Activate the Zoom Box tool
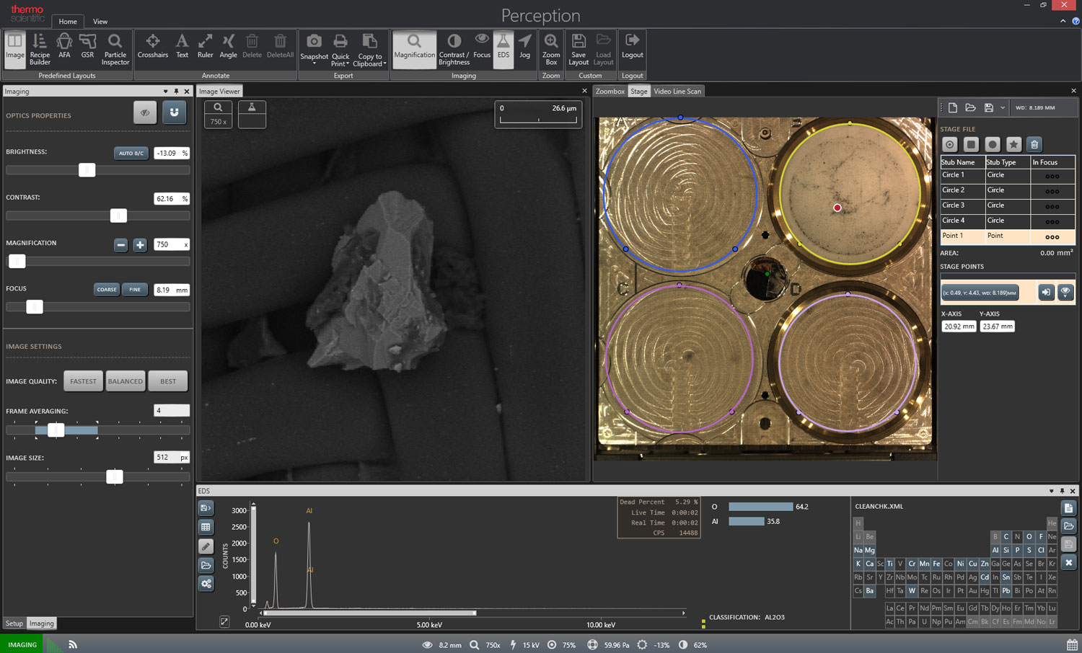This screenshot has width=1082, height=653. (551, 48)
